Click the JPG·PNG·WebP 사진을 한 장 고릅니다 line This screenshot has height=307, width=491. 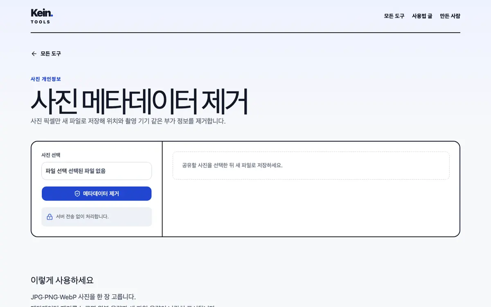(83, 297)
